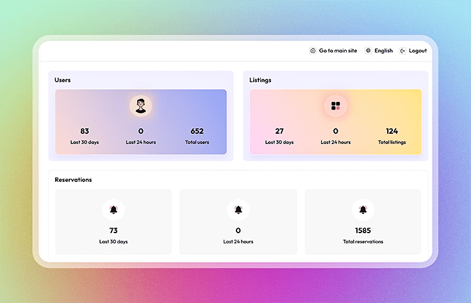Click the user avatar icon in Users card
The image size is (471, 303).
140,106
